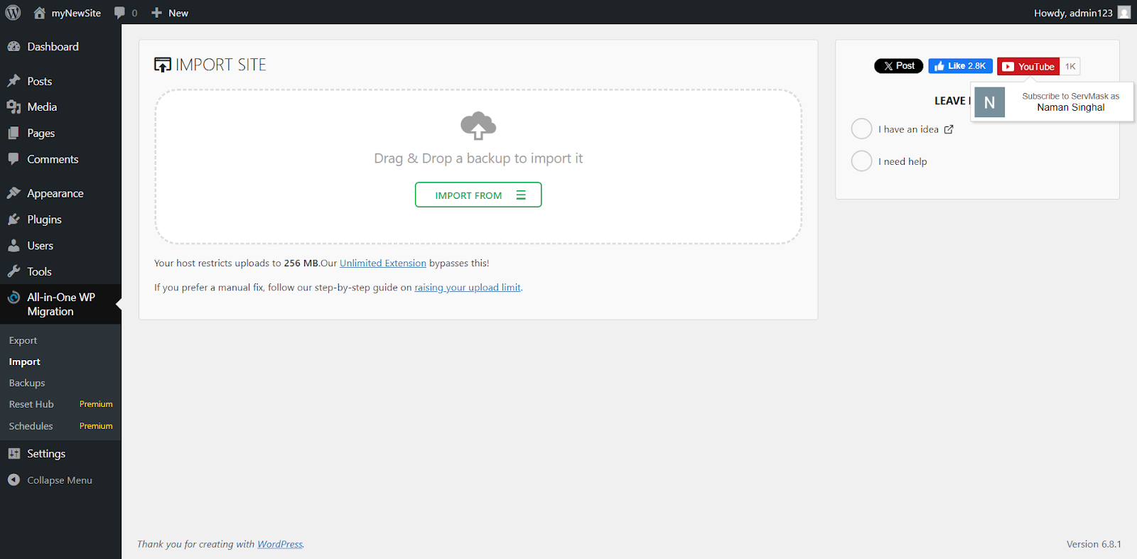Click the admin123 avatar image
1137x559 pixels.
[1123, 13]
